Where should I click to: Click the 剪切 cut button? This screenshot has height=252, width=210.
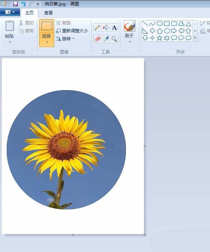point(26,23)
